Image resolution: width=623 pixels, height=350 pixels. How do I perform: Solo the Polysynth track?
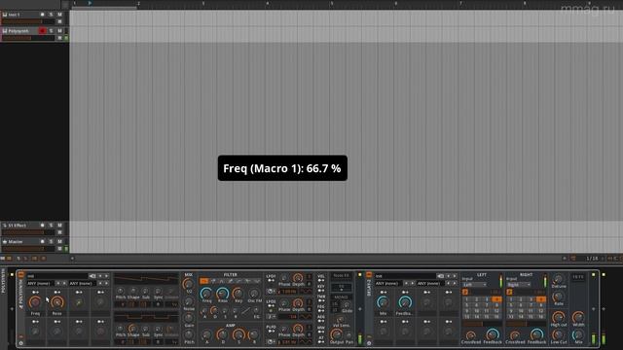coord(51,30)
